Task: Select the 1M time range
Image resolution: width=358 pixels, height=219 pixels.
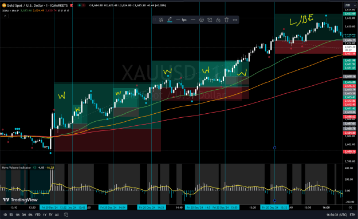Action: (x=17, y=214)
